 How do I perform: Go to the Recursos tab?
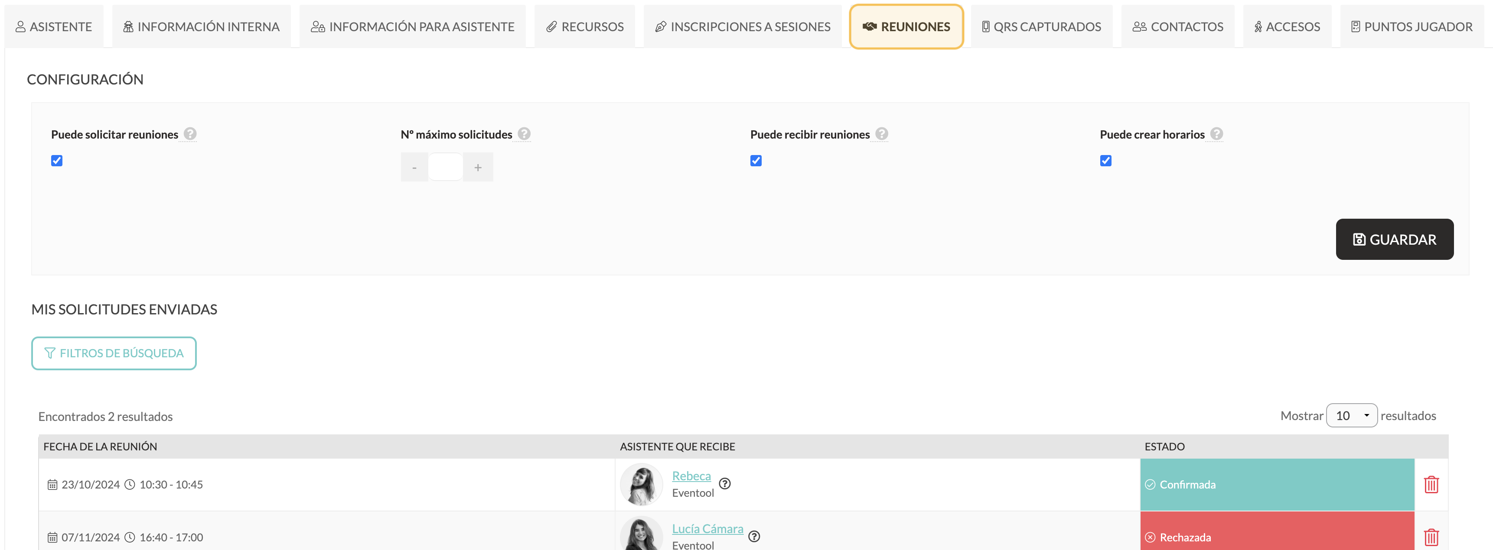pyautogui.click(x=584, y=26)
